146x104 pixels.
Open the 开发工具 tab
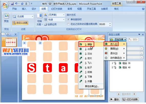[91, 9]
